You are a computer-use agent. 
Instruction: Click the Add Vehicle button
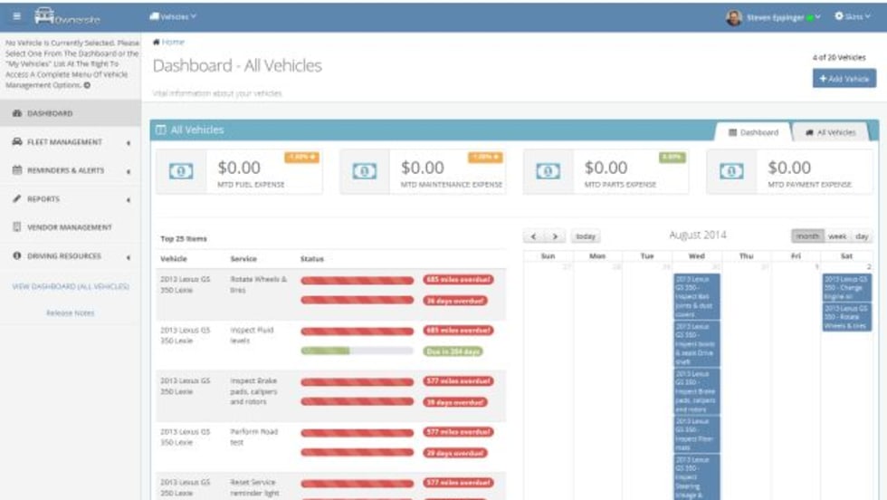(x=844, y=79)
